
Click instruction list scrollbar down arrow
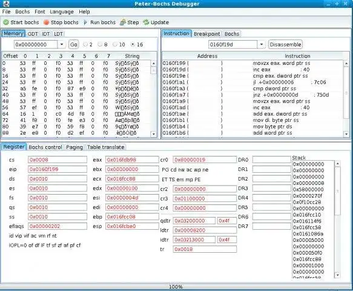point(346,134)
